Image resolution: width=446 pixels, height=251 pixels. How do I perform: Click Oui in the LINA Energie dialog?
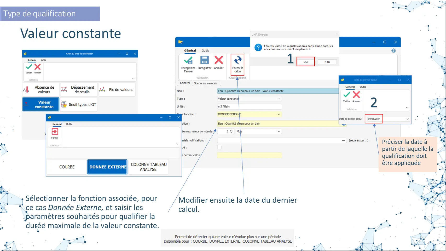(x=306, y=62)
